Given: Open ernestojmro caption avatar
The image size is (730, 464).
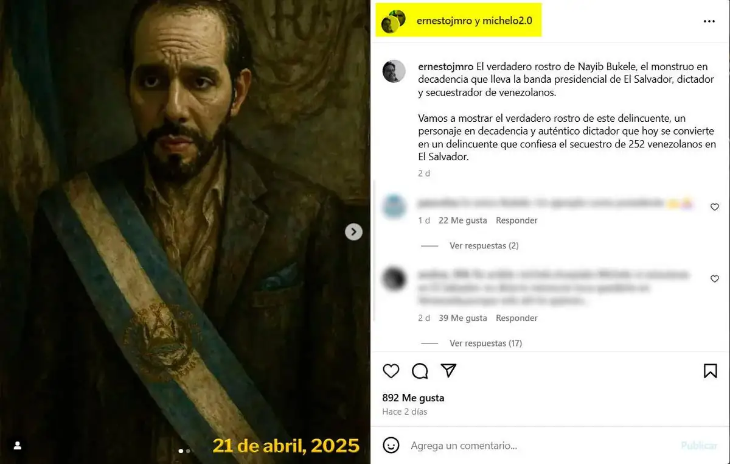Looking at the screenshot, I should [394, 71].
